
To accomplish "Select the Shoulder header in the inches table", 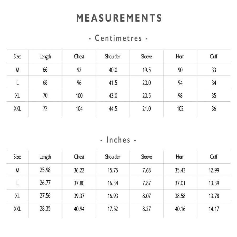I will pos(113,157).
